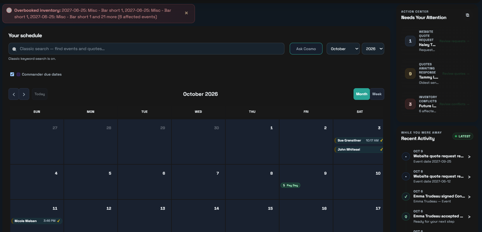Viewport: 482px width, 232px height.
Task: Toggle Commander due dates checkbox
Action: click(12, 74)
